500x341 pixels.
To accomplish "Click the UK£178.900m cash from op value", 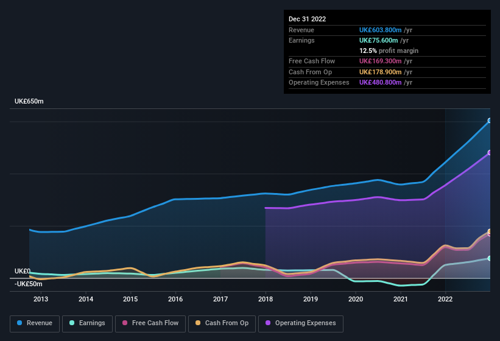I will [x=381, y=72].
